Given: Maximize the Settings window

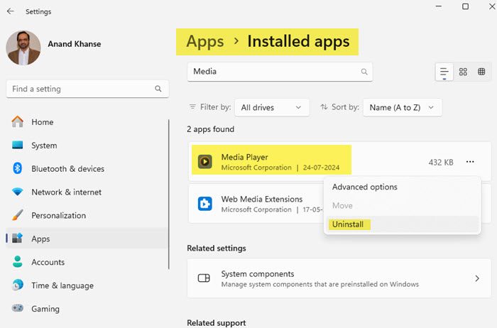Looking at the screenshot, I should [x=465, y=6].
